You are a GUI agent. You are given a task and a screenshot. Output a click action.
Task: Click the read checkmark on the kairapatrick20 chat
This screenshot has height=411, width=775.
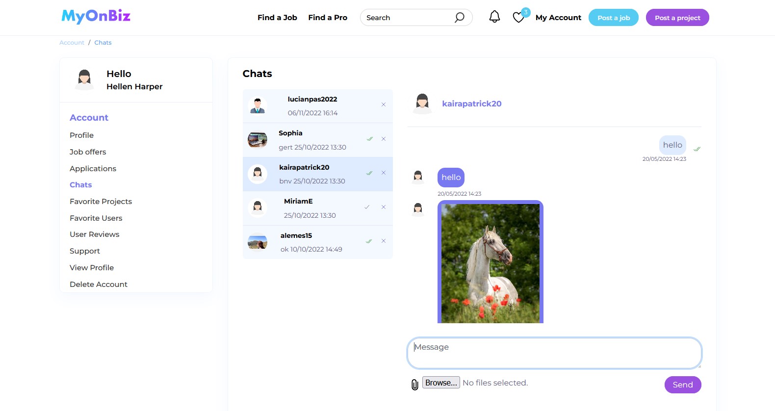tap(369, 173)
